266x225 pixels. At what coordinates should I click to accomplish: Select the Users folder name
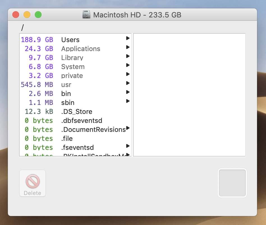(x=70, y=40)
